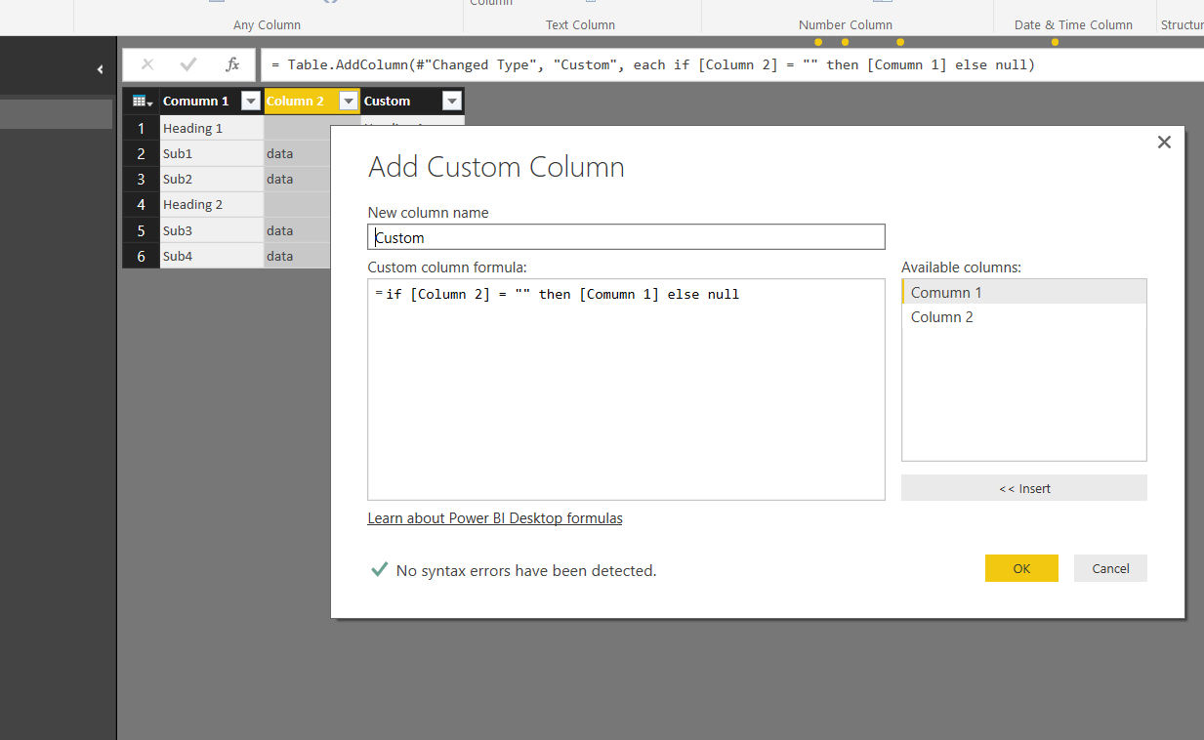Click the Date & Time Column group label
This screenshot has width=1204, height=740.
[1073, 24]
